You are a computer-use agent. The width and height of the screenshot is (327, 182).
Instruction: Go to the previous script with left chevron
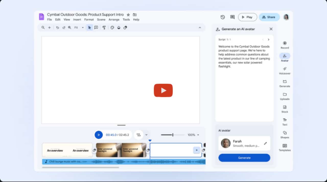coord(263,40)
